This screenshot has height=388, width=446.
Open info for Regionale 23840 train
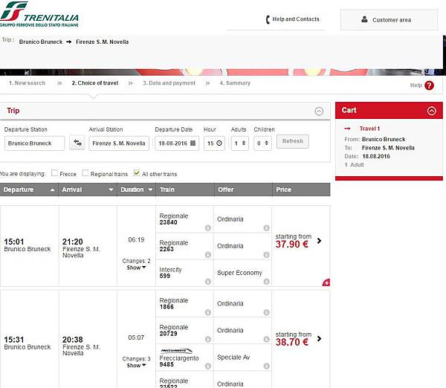[x=208, y=228]
